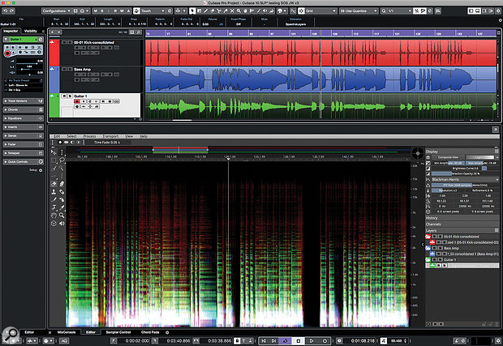This screenshot has height=346, width=503.
Task: Select the playback speaker tool in SpectraLayers
Action: coord(62,224)
